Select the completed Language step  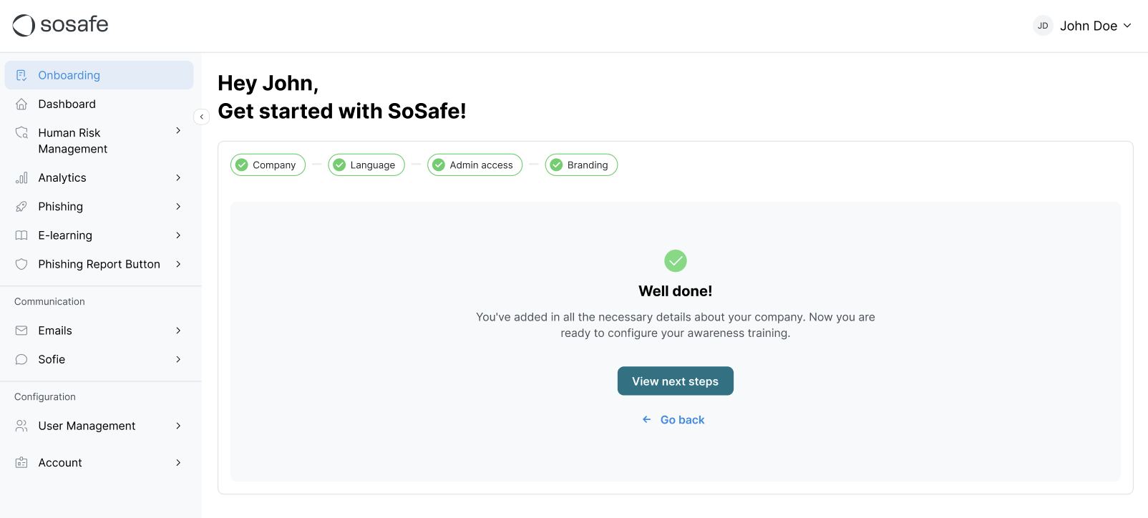pyautogui.click(x=366, y=165)
